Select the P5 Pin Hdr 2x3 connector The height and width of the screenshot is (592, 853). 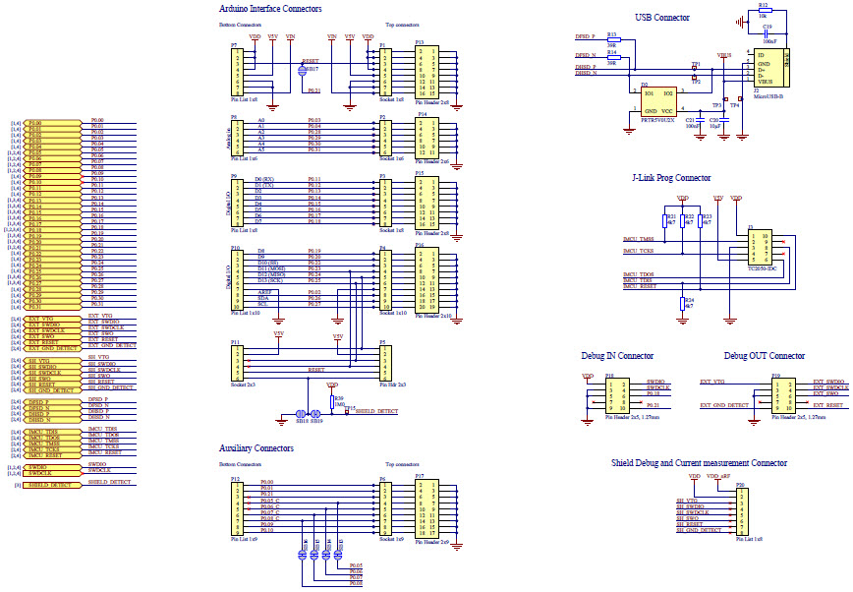[385, 363]
